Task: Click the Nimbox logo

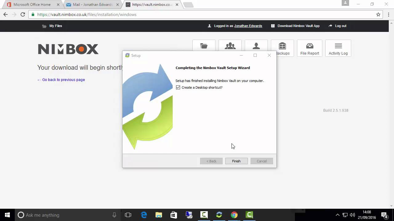Action: 68,49
